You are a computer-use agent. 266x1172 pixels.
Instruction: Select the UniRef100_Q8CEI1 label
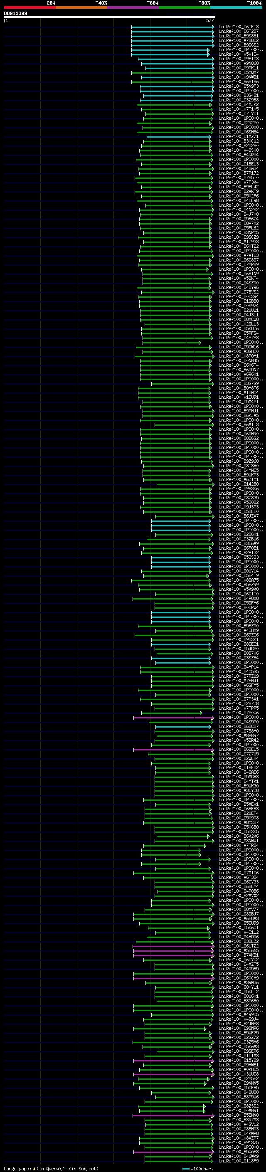click(239, 644)
